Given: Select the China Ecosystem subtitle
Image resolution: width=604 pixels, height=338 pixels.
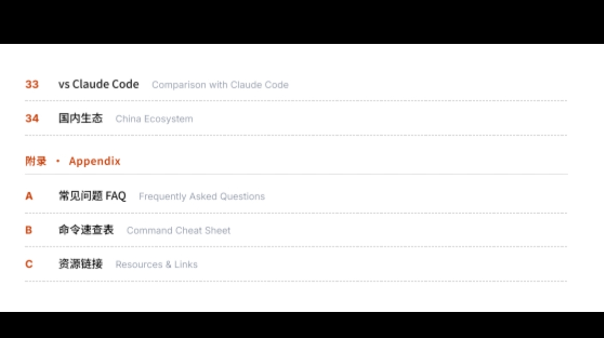Looking at the screenshot, I should coord(154,119).
